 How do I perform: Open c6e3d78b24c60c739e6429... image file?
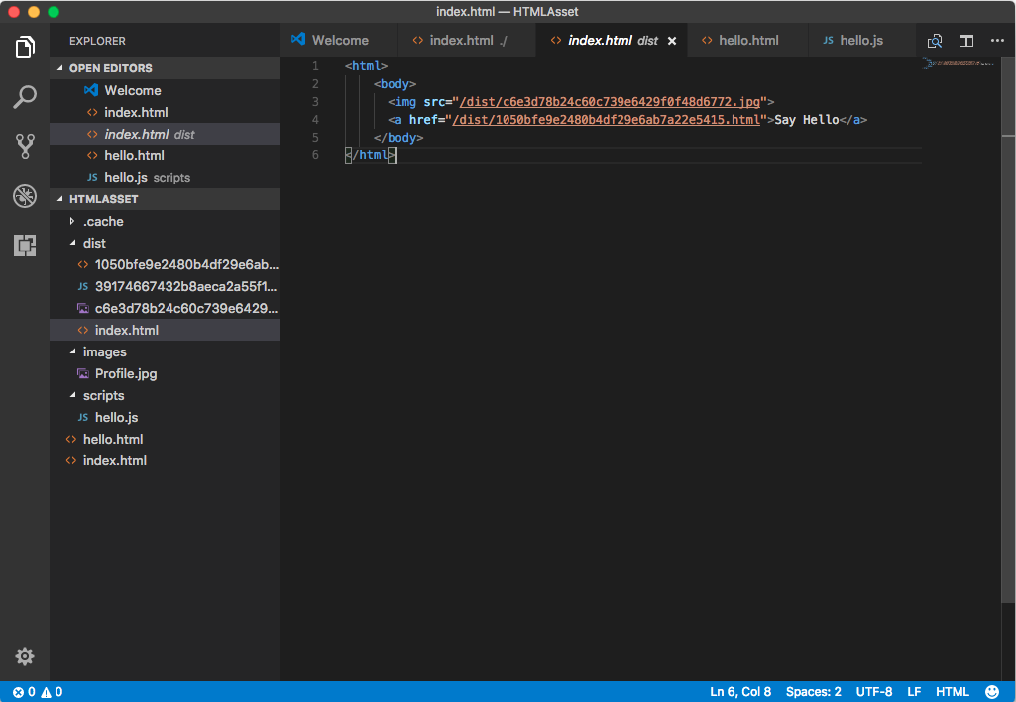point(165,308)
